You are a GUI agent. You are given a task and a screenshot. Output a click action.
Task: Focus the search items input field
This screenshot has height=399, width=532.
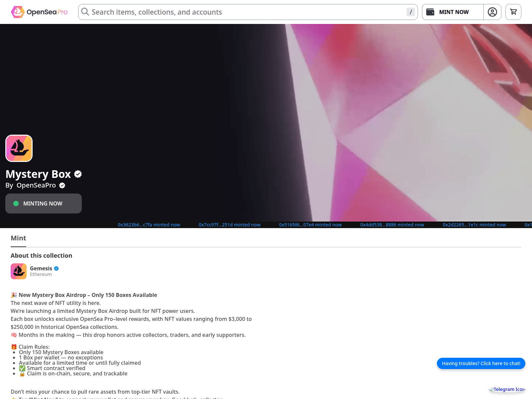[247, 12]
